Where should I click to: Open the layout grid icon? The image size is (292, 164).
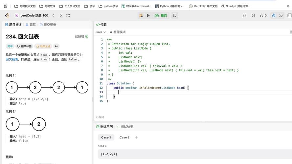[x=244, y=15]
